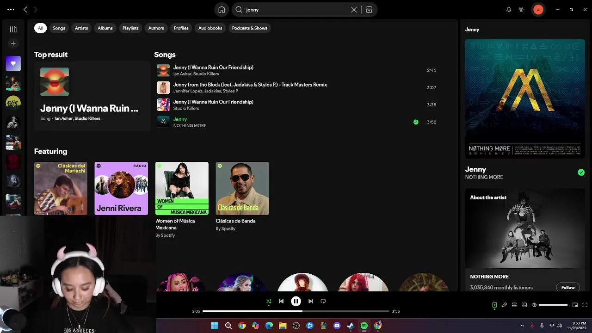Select the Audiobooks filter chip

[210, 28]
